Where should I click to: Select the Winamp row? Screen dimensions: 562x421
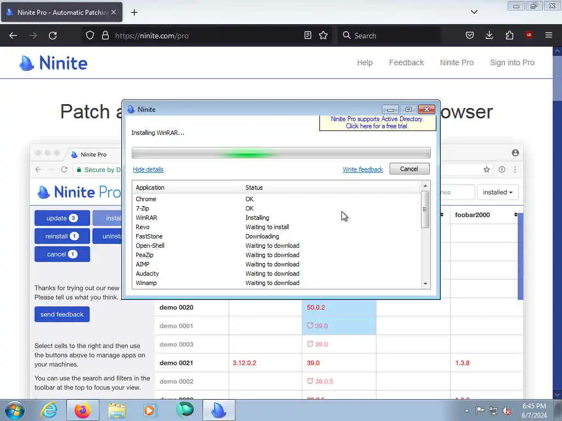[x=276, y=283]
